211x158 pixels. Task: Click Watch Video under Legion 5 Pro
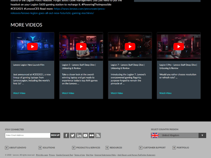point(166,93)
